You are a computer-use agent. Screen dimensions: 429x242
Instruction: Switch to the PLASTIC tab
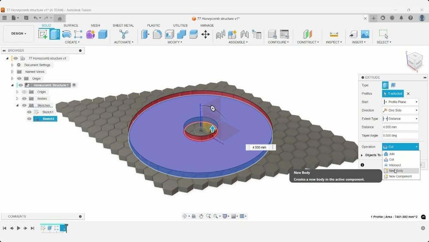pos(154,25)
